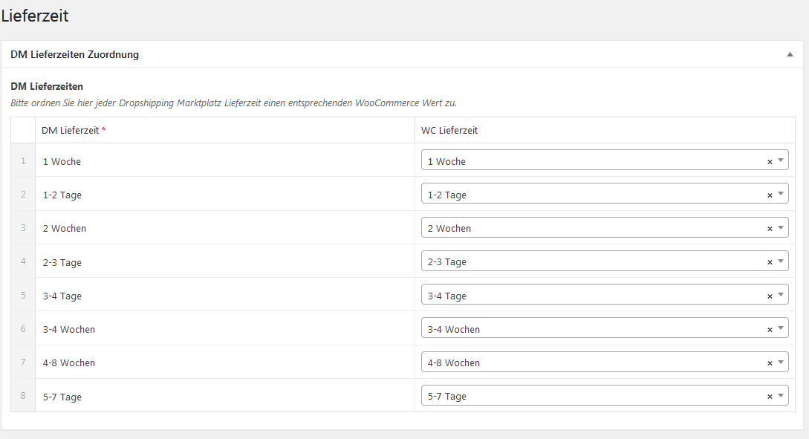Clear the 1 Woche WC Lieferzeit selection
Viewport: 809px width, 439px height.
[770, 162]
